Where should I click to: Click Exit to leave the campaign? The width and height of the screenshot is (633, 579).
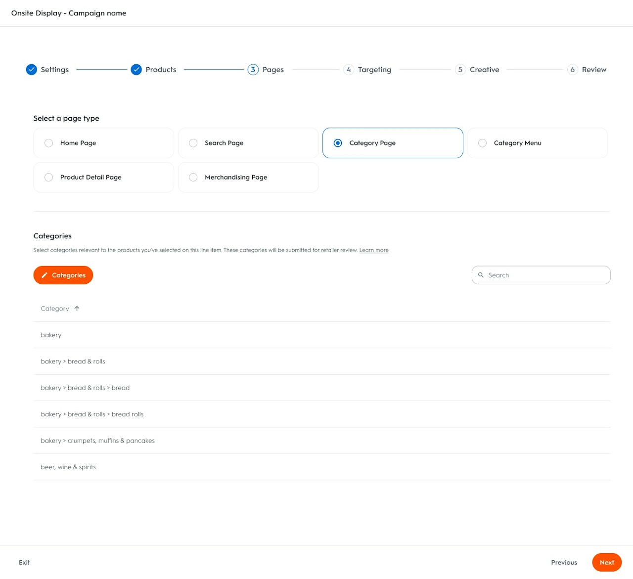[24, 562]
